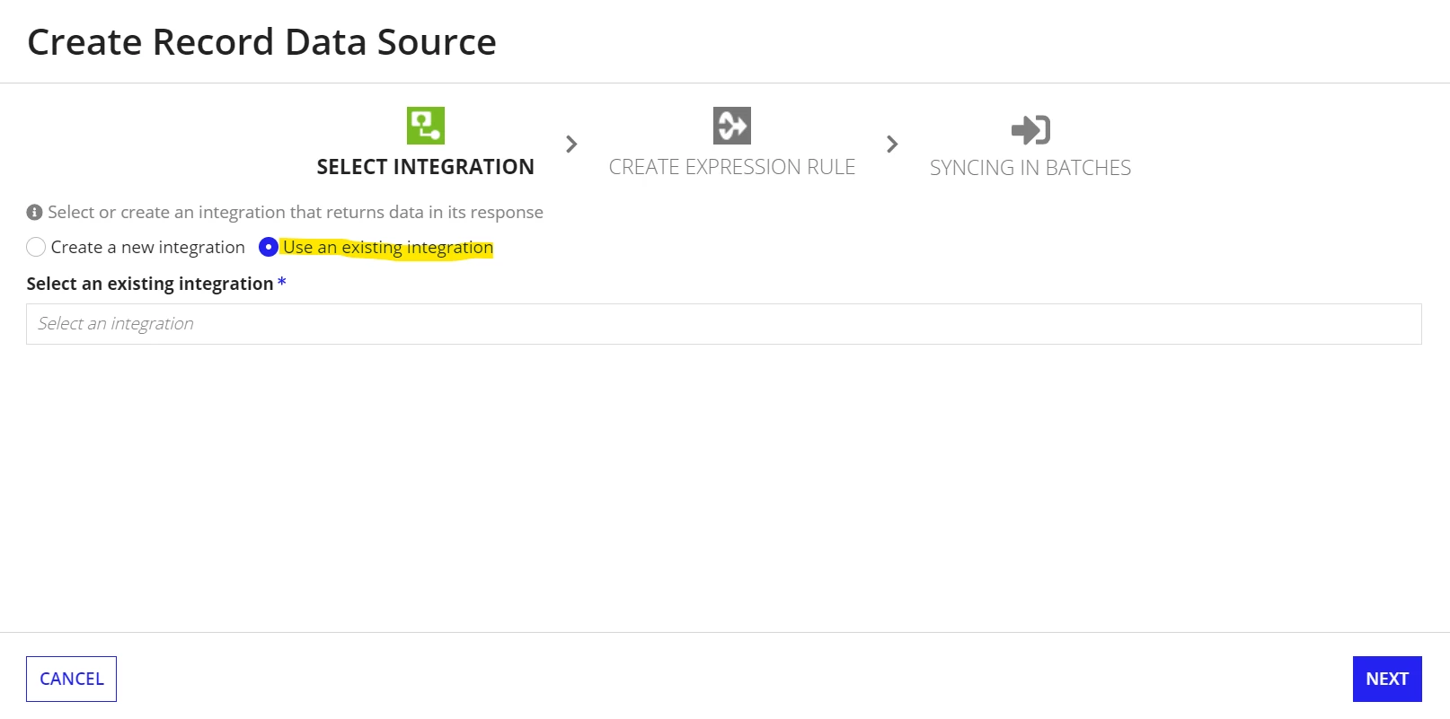Click the CANCEL button

pyautogui.click(x=72, y=680)
